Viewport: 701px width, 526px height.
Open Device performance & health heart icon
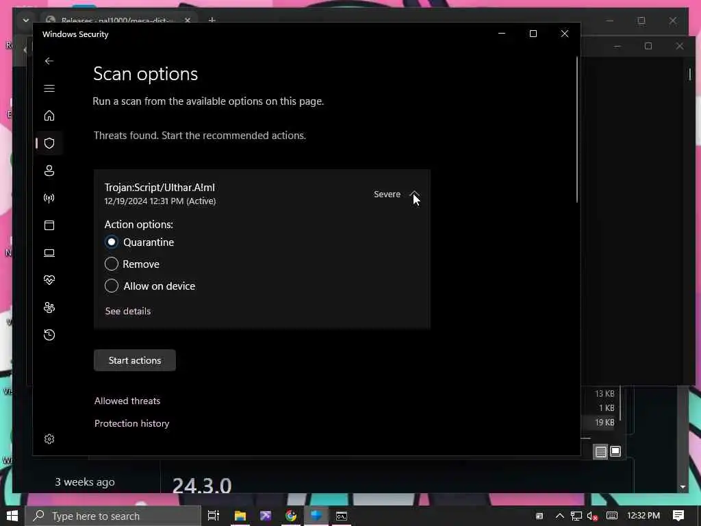click(49, 280)
